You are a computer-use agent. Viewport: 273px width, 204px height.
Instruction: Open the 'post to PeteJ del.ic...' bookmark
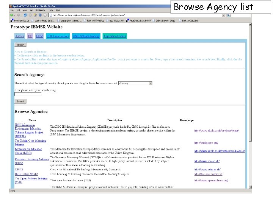(x=43, y=20)
